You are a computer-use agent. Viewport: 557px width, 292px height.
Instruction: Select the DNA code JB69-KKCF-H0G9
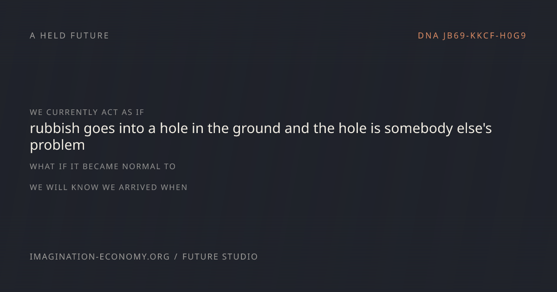coord(485,36)
